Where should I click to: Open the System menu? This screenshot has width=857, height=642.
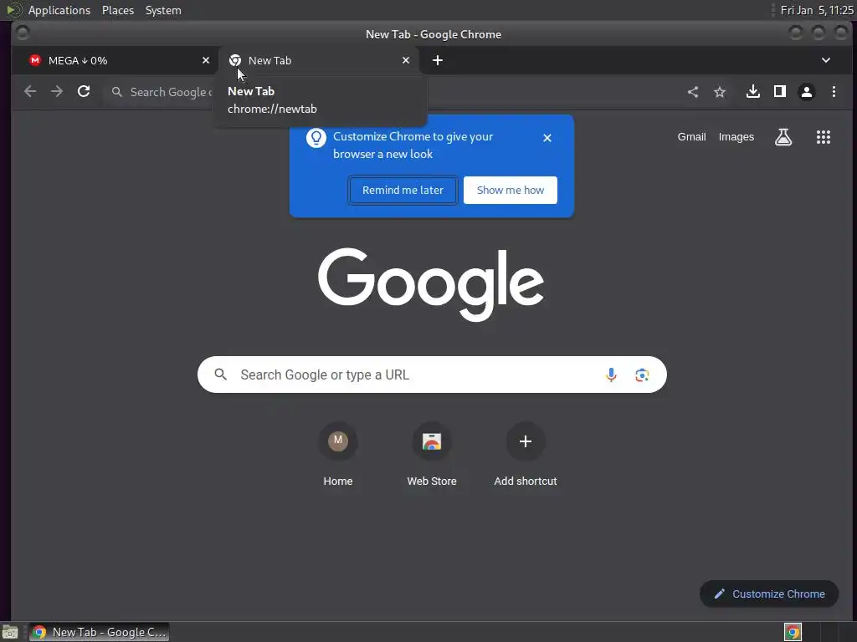coord(163,10)
